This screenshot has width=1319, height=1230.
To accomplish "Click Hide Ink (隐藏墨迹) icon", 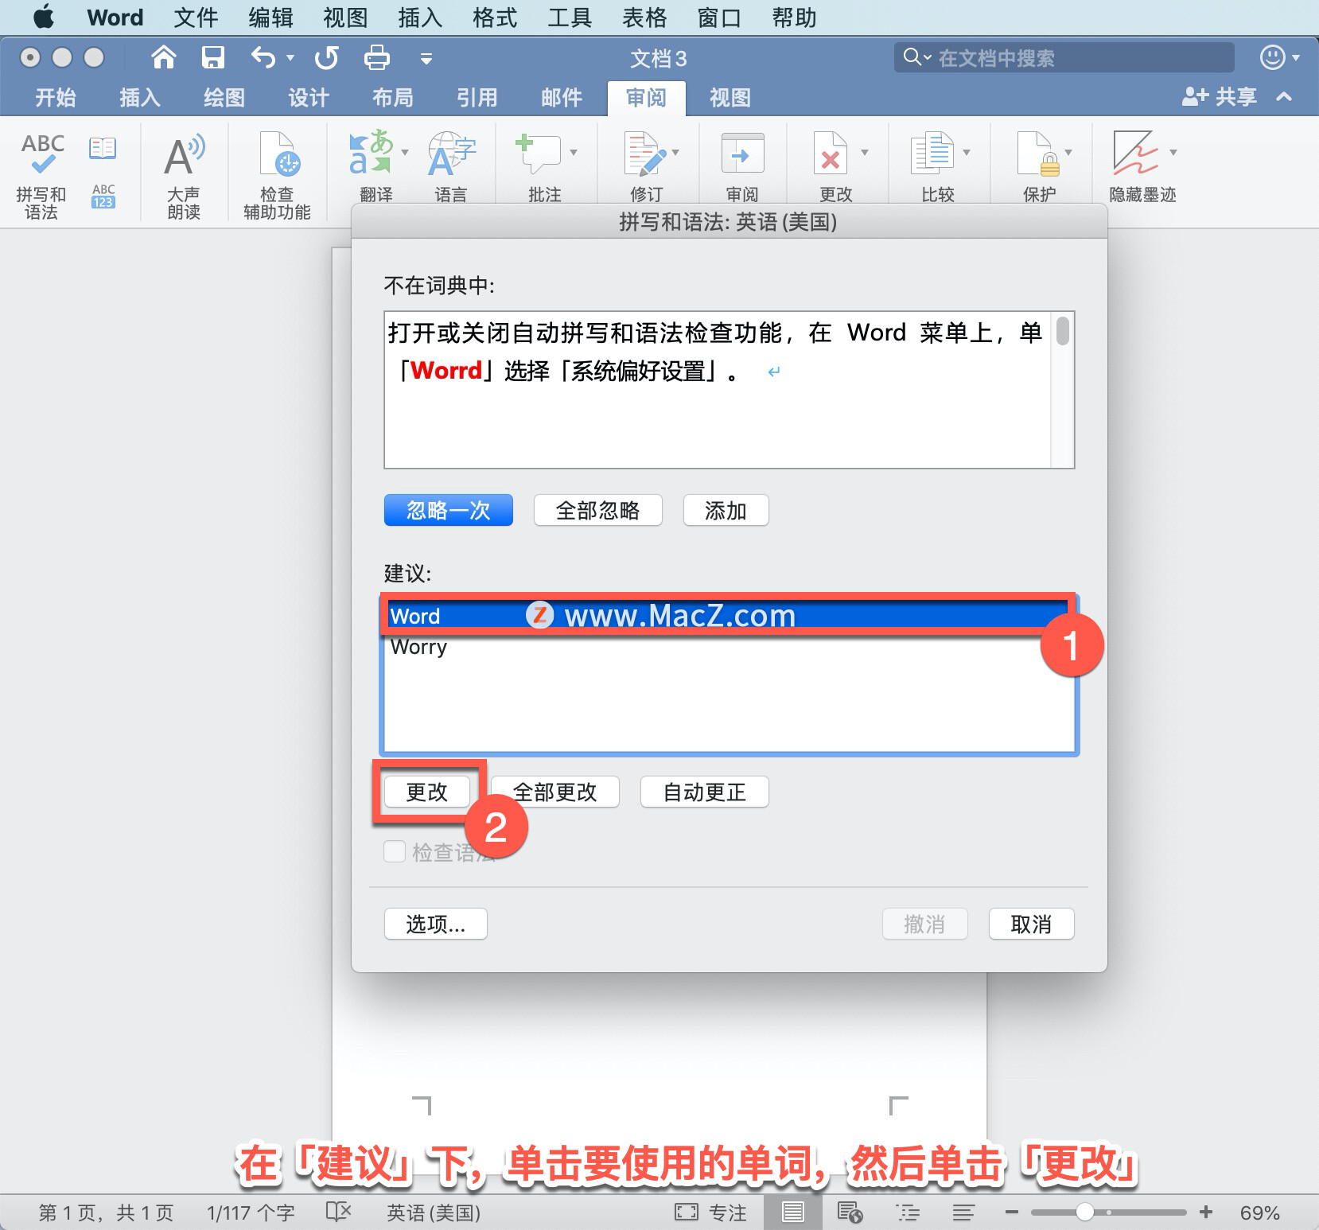I will point(1136,153).
